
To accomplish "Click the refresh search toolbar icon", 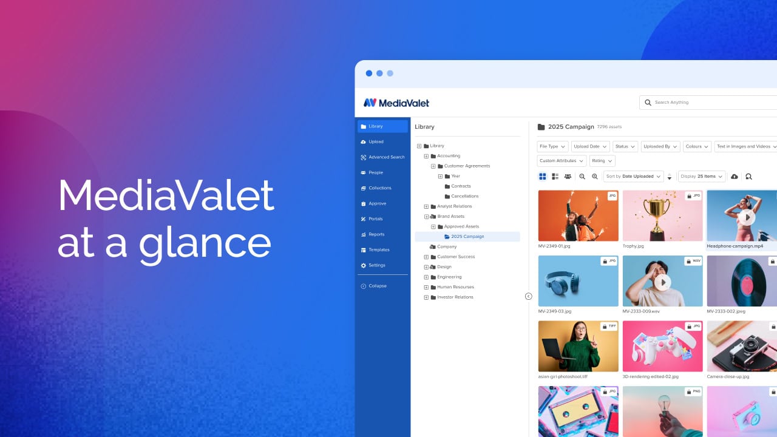I will coord(748,177).
